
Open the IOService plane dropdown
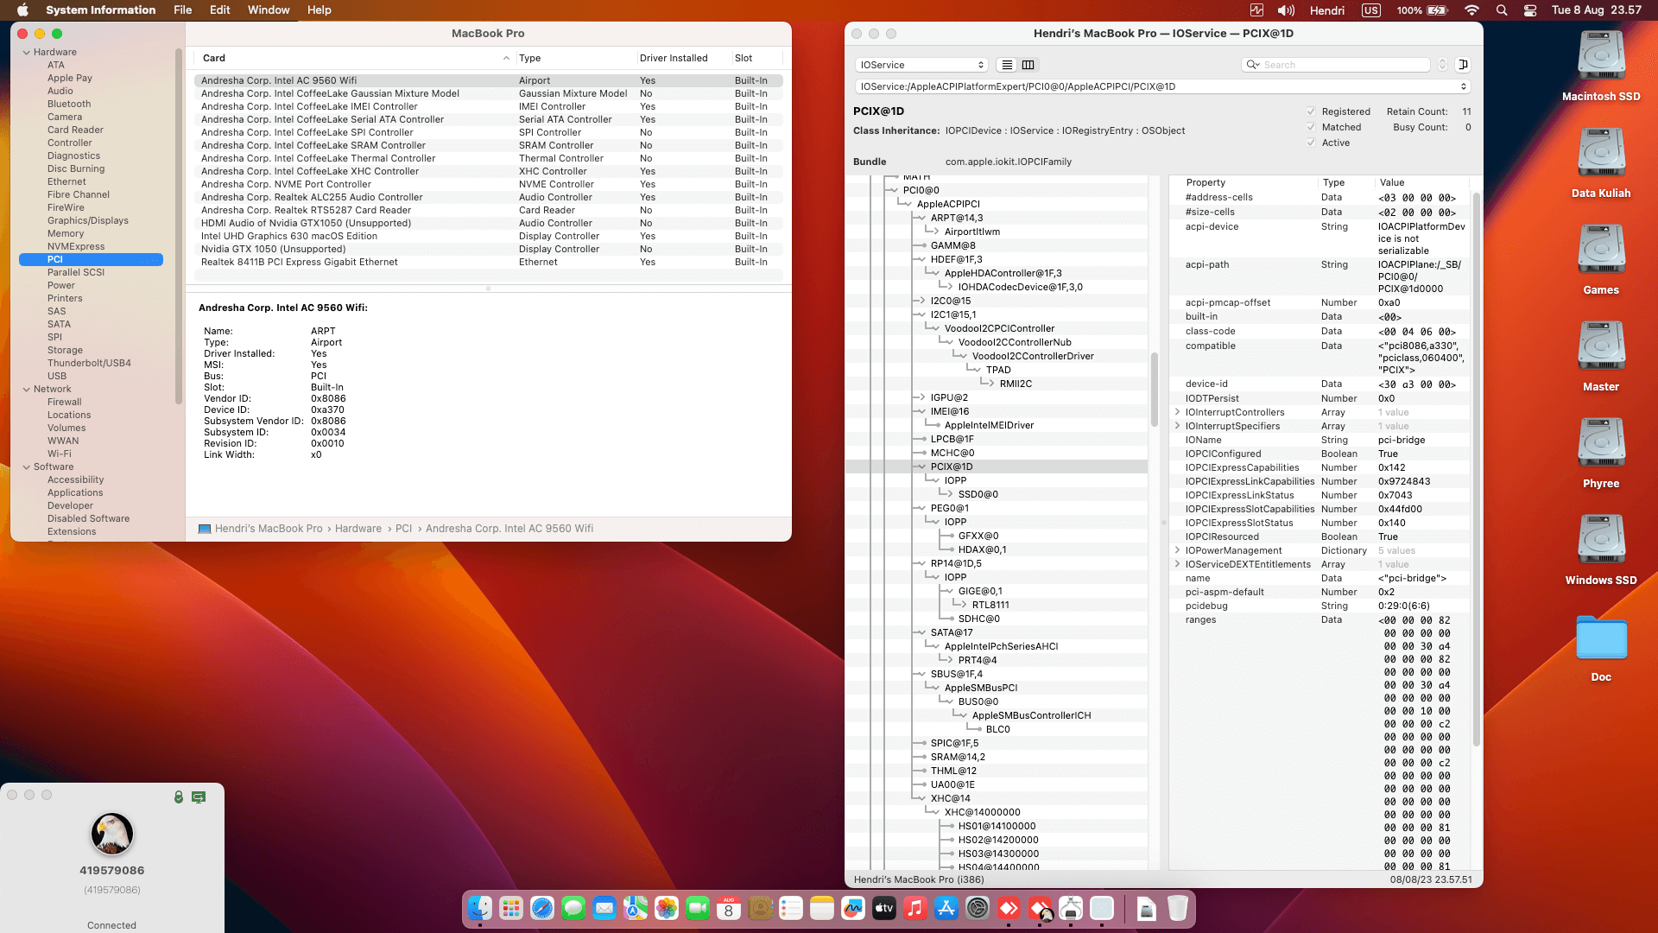coord(921,65)
